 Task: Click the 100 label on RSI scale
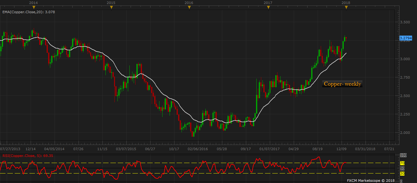[x=403, y=156]
